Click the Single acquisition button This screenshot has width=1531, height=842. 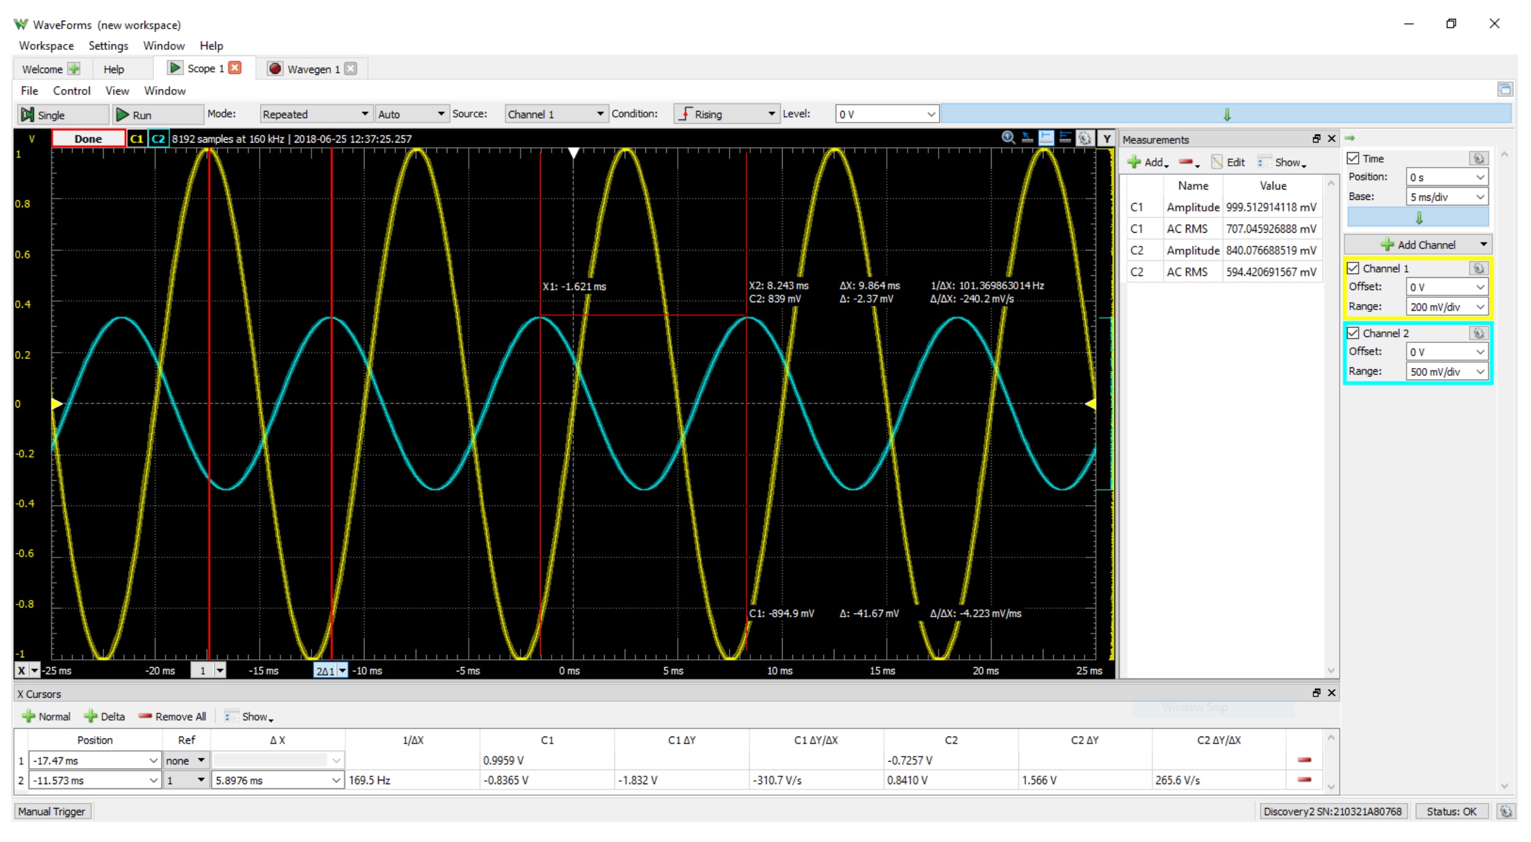tap(61, 115)
